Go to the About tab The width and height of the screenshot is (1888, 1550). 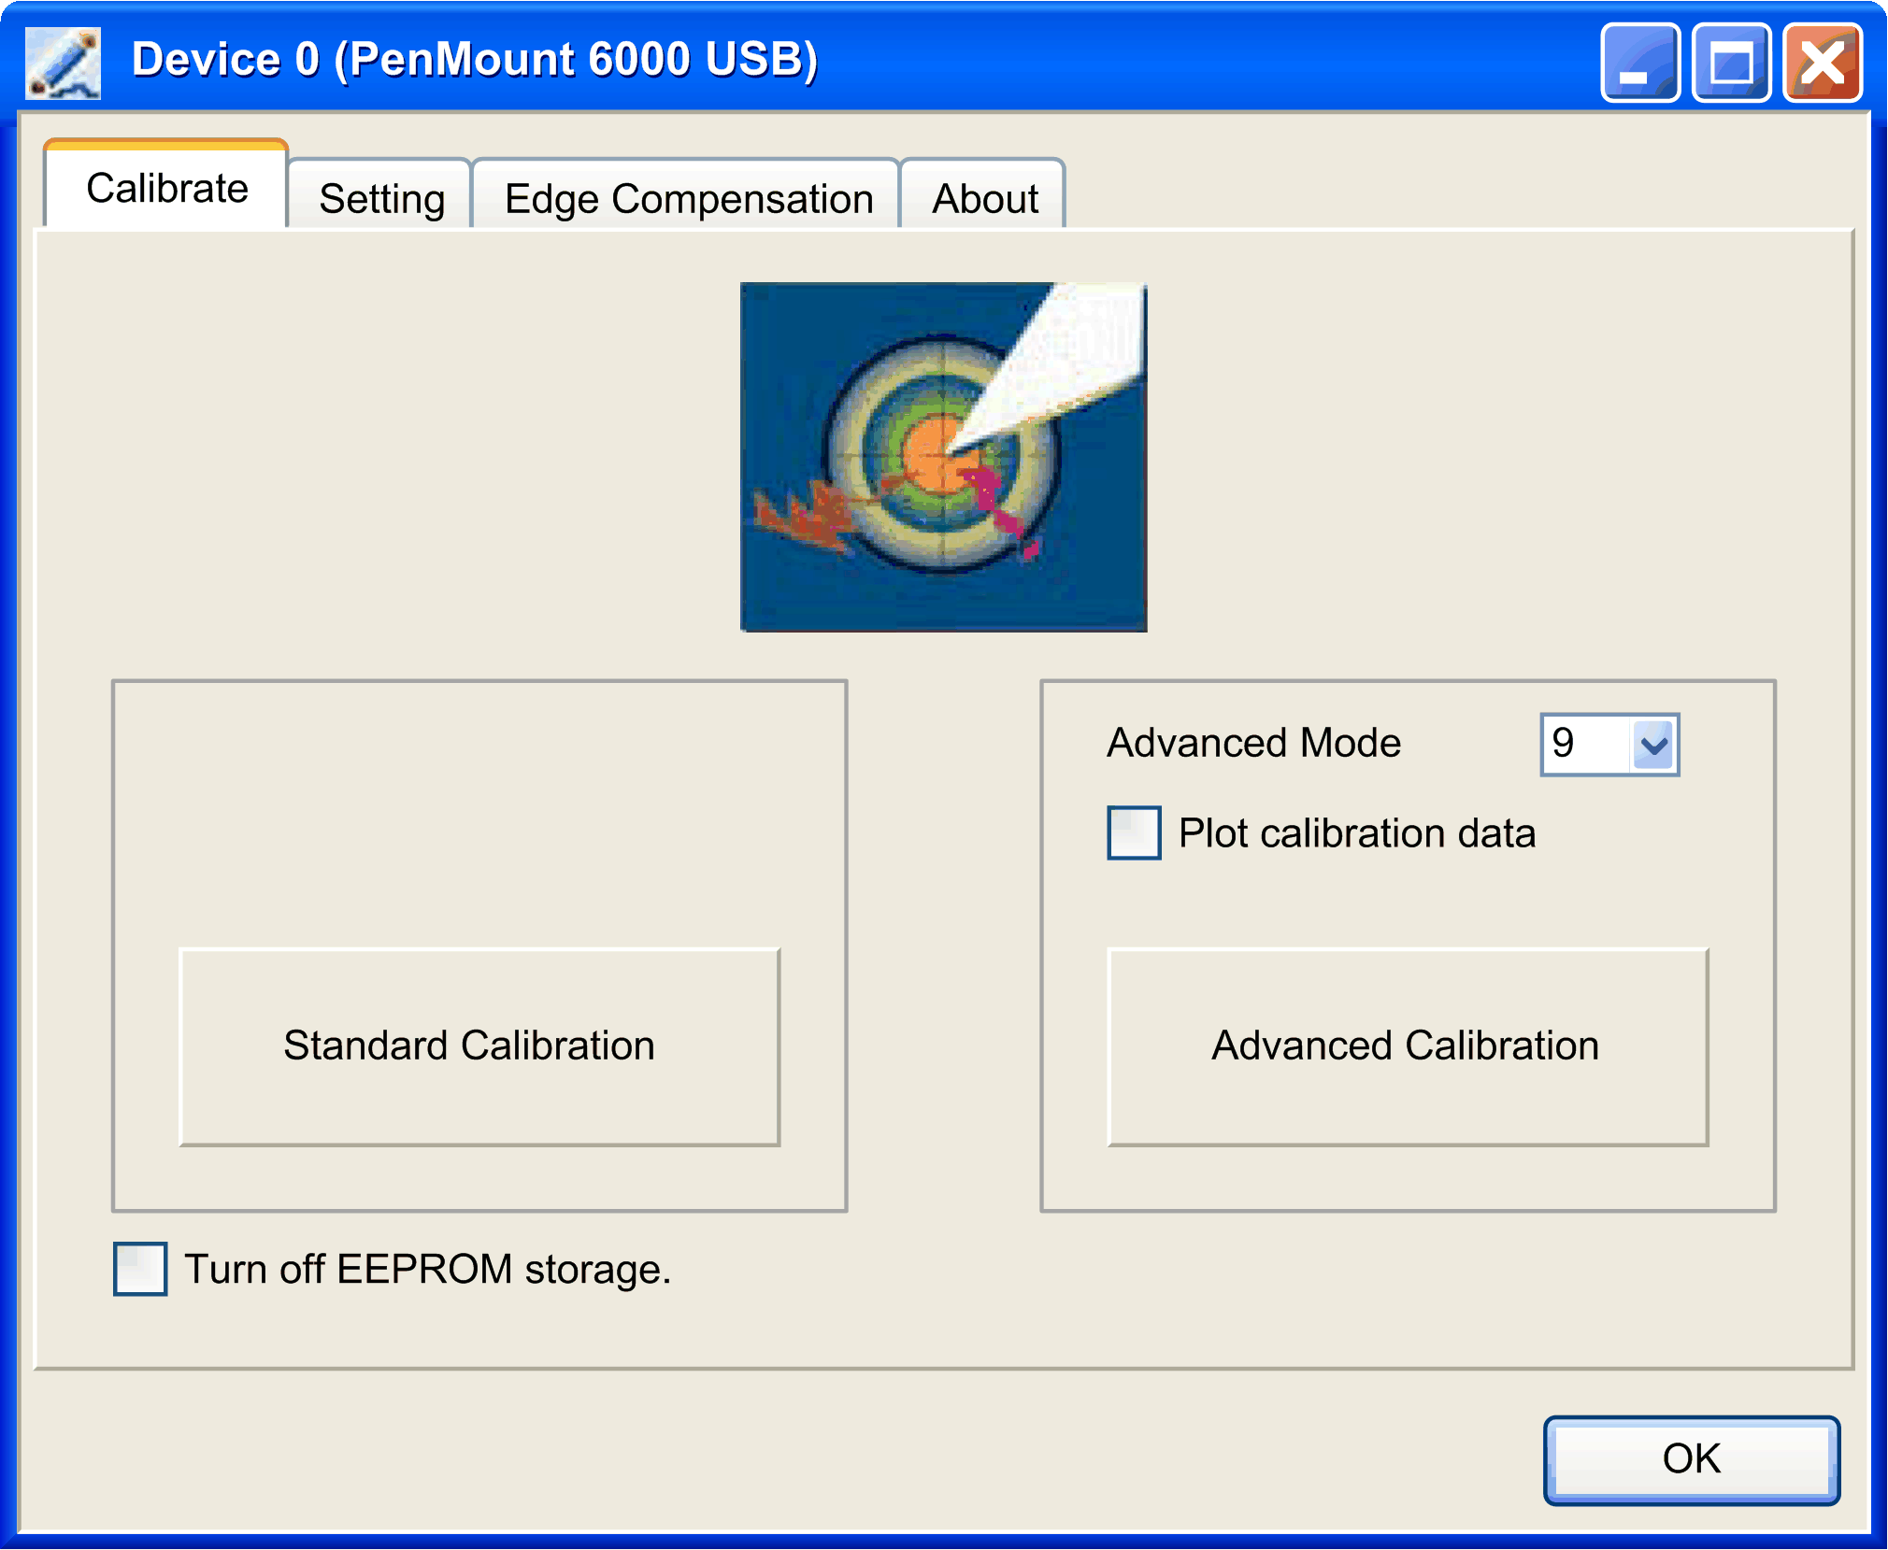click(x=984, y=198)
